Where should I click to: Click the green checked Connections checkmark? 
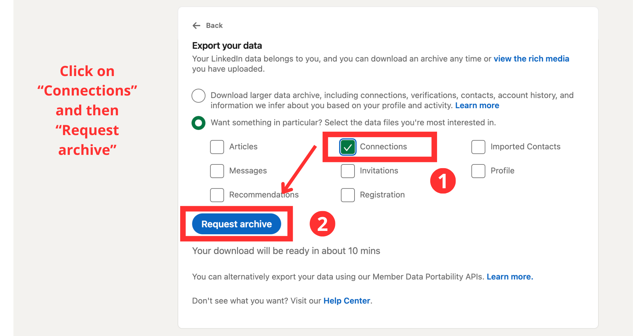[x=347, y=147]
